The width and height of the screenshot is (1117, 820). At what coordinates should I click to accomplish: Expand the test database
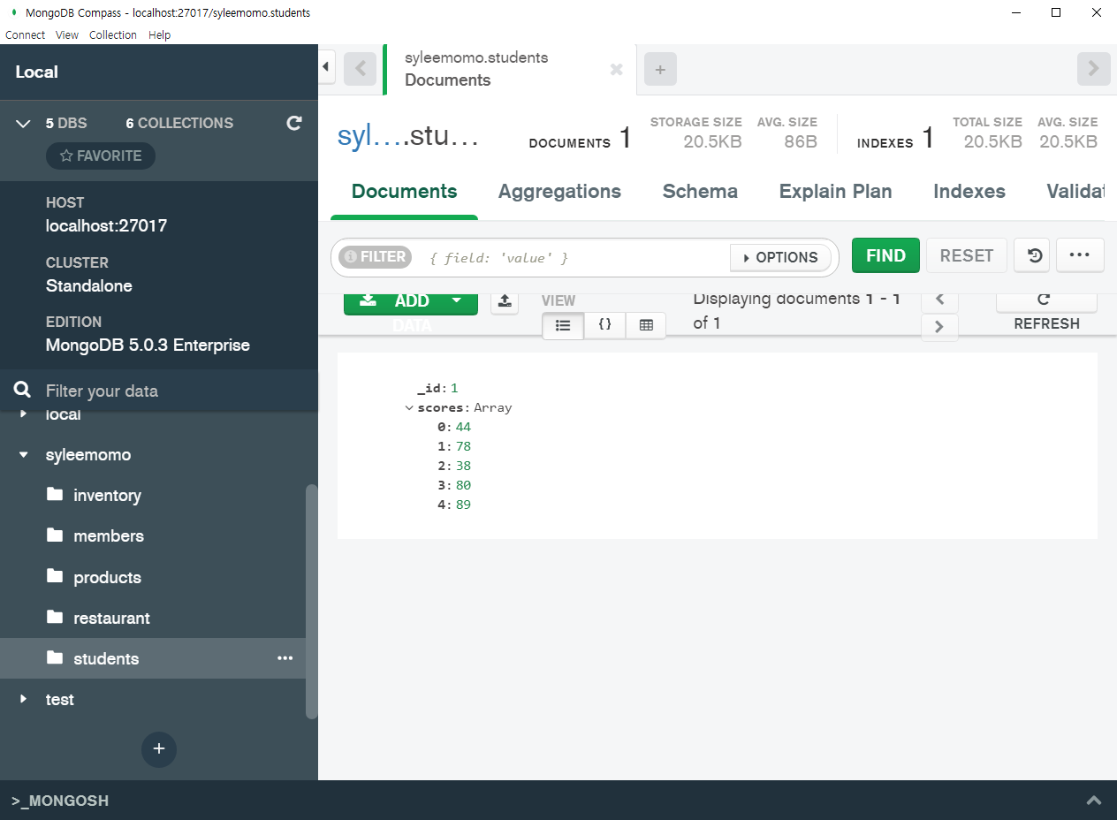pyautogui.click(x=24, y=699)
